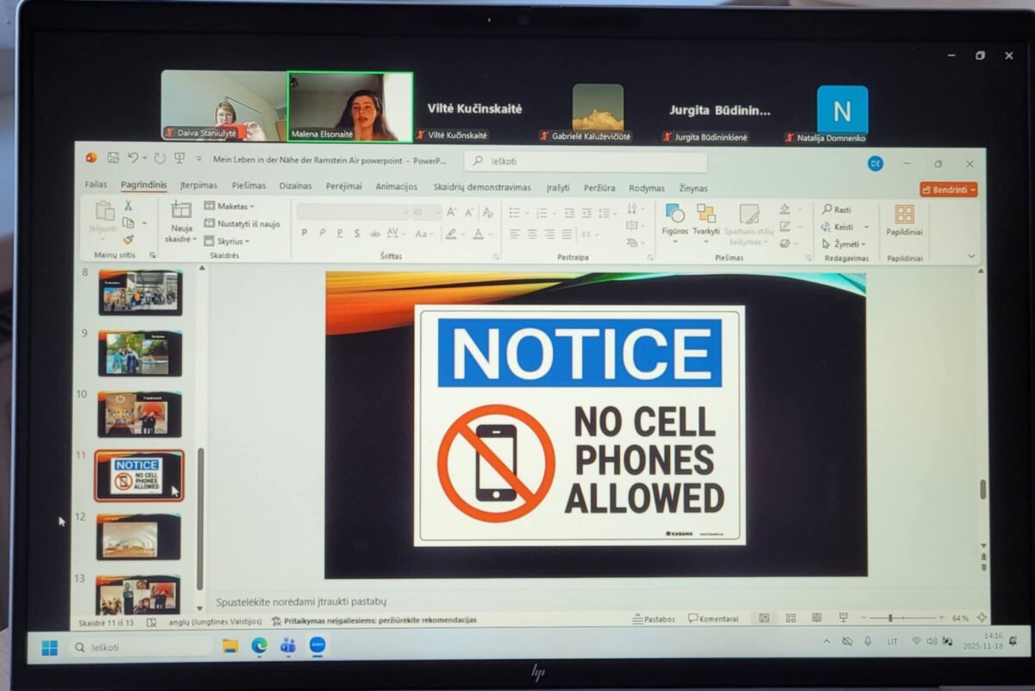1035x691 pixels.
Task: Switch to slide sorter view in status bar
Action: coord(790,619)
